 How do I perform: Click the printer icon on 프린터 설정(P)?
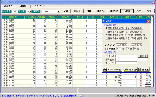pos(105,70)
